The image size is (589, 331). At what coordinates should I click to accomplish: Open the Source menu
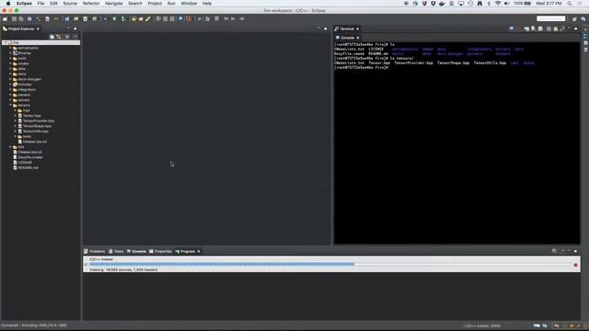pos(70,4)
